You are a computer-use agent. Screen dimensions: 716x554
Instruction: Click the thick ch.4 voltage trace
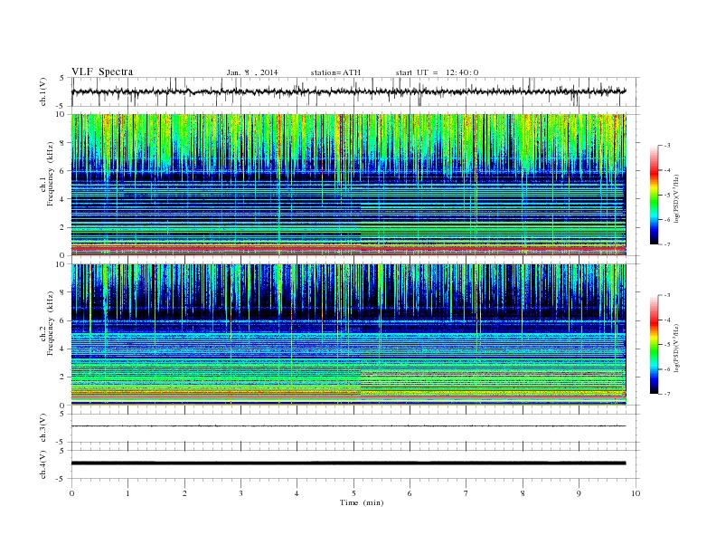(x=348, y=463)
